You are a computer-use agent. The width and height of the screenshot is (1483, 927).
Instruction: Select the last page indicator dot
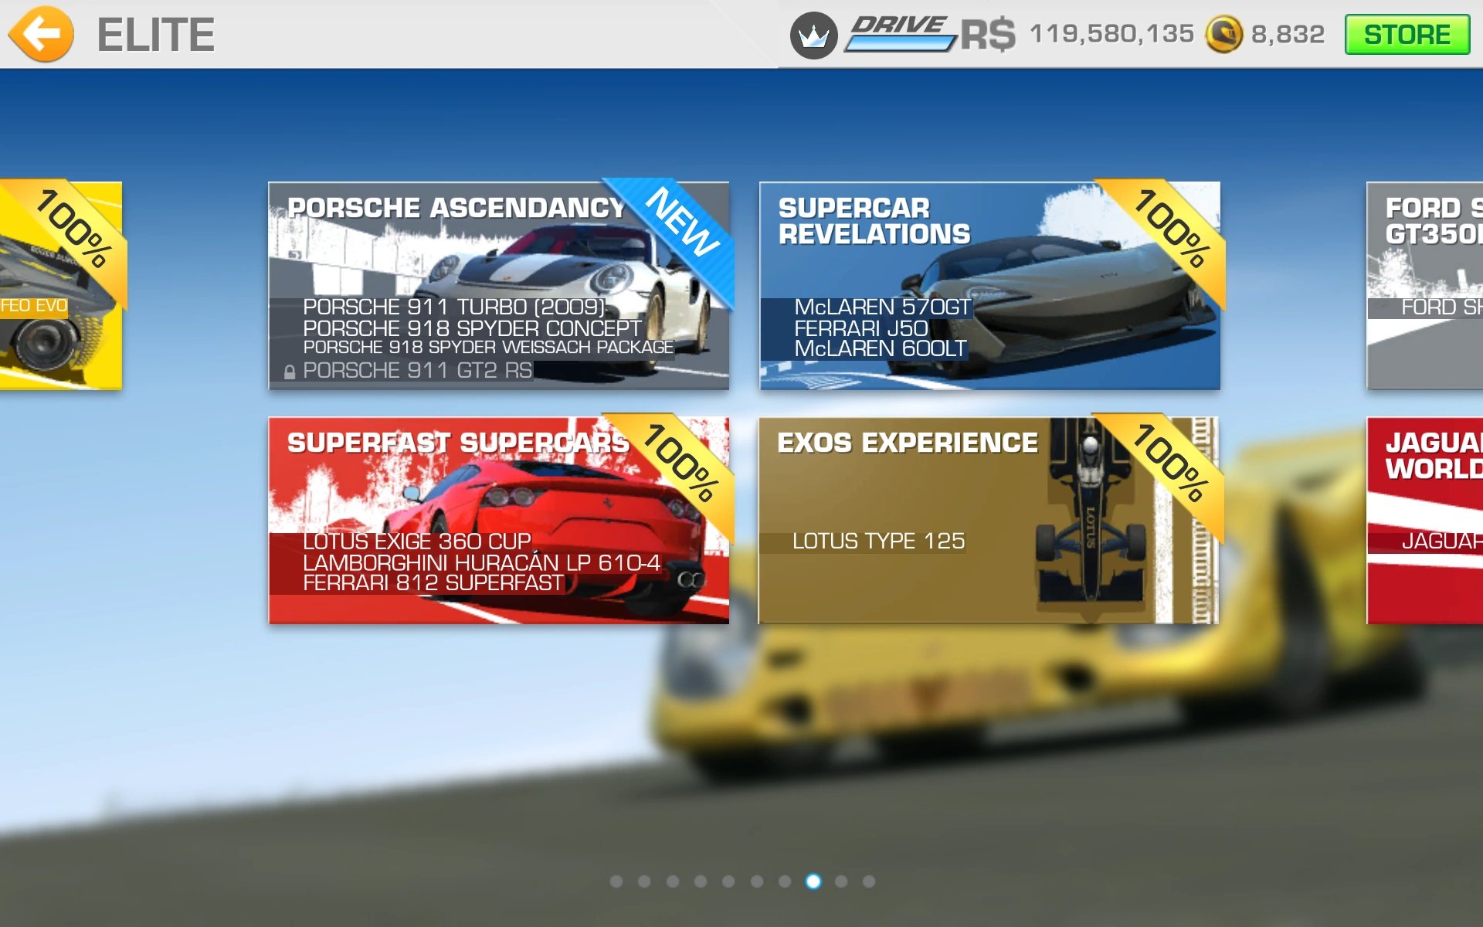pos(869,881)
